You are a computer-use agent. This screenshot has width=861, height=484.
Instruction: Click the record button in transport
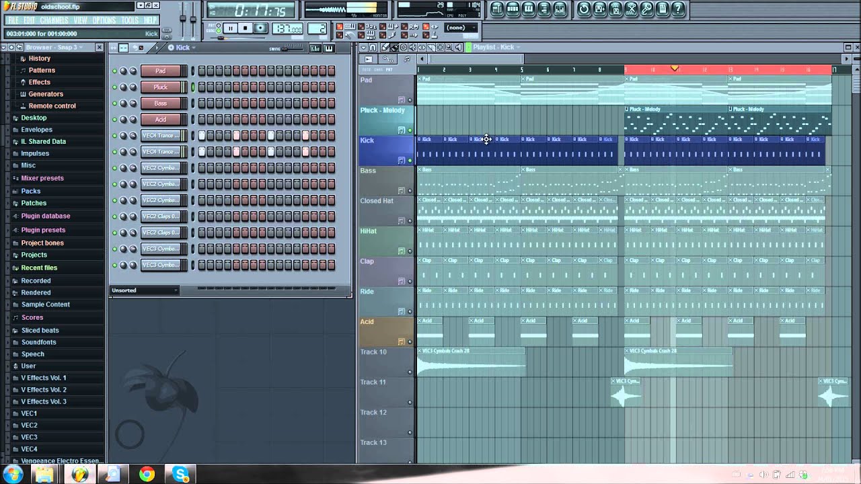261,28
